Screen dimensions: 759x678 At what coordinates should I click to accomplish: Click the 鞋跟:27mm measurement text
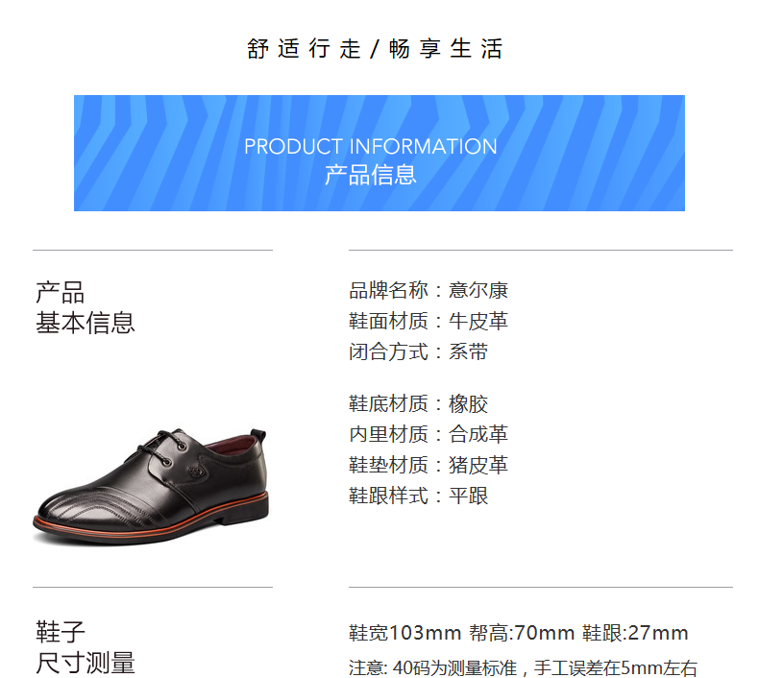coord(635,633)
